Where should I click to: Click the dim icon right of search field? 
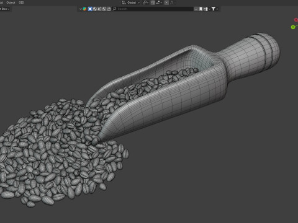click(196, 9)
